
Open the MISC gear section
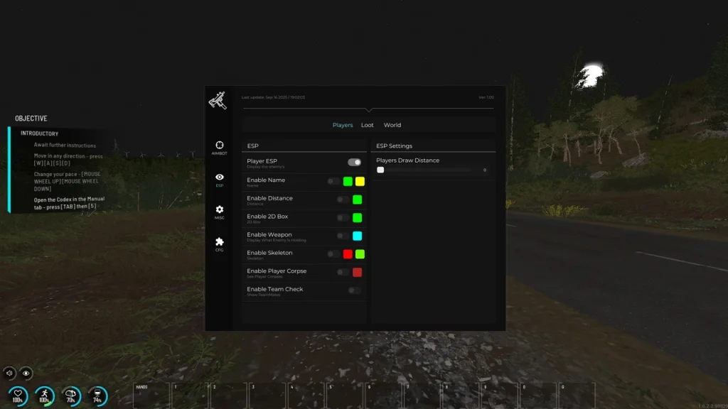[x=219, y=212]
